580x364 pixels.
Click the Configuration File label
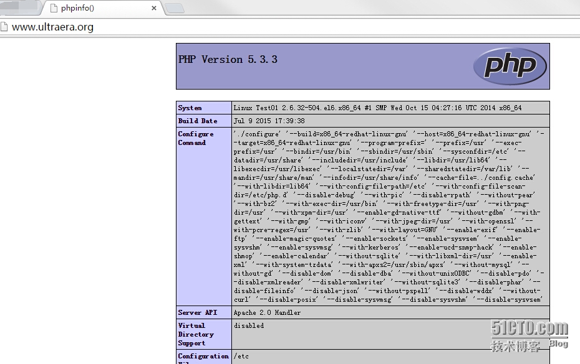tap(203, 358)
